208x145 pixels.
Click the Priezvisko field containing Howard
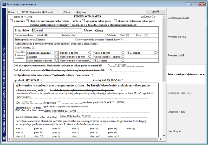(x=57, y=30)
